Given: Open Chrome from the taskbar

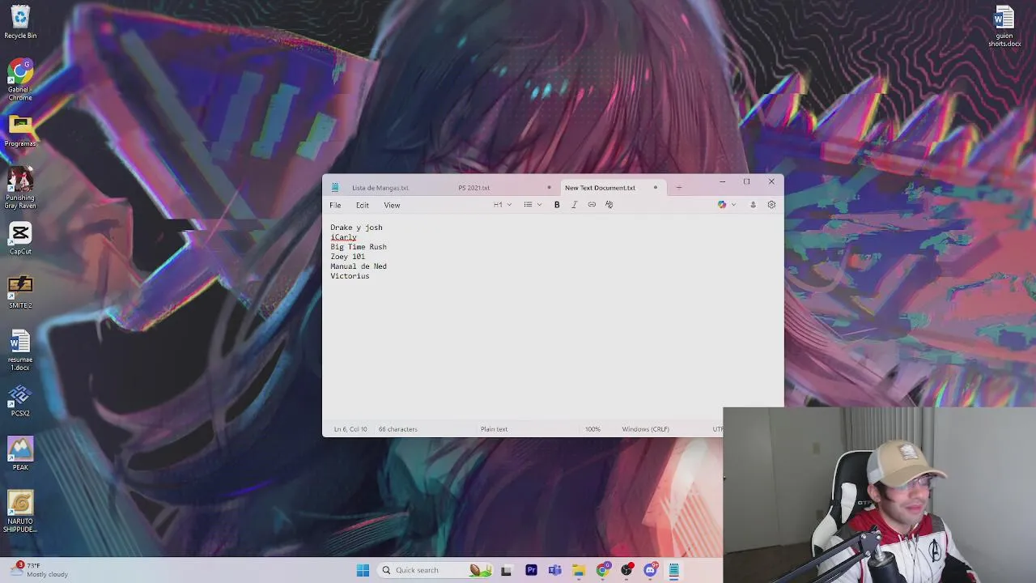Looking at the screenshot, I should 602,570.
